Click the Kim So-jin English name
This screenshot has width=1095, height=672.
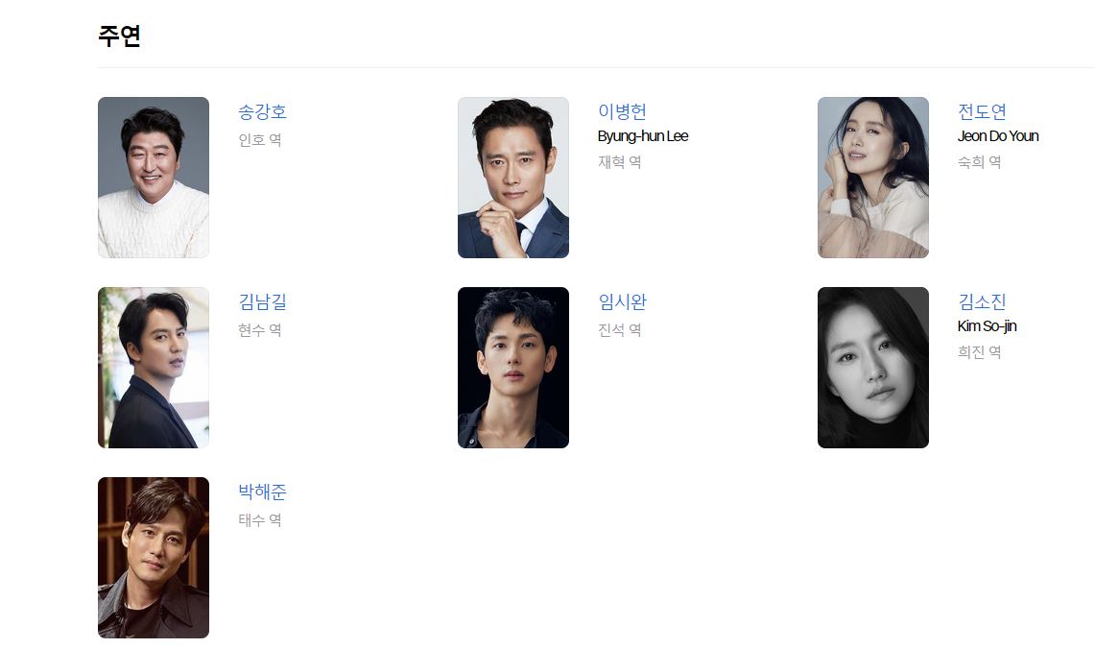987,326
